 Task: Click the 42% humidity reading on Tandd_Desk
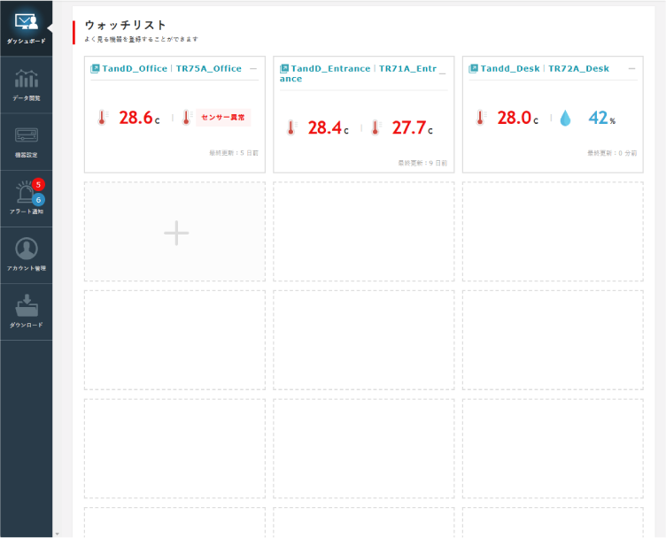(x=601, y=118)
